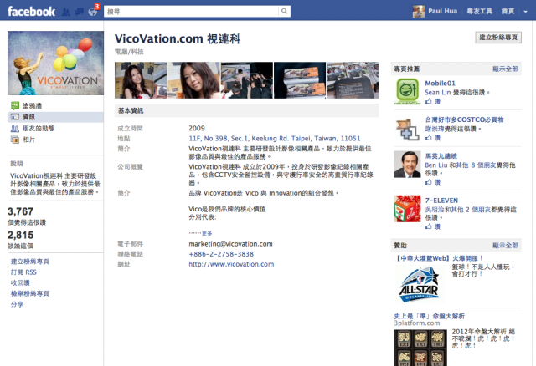The height and width of the screenshot is (366, 536).
Task: Open friend requests icon in top bar
Action: (66, 12)
